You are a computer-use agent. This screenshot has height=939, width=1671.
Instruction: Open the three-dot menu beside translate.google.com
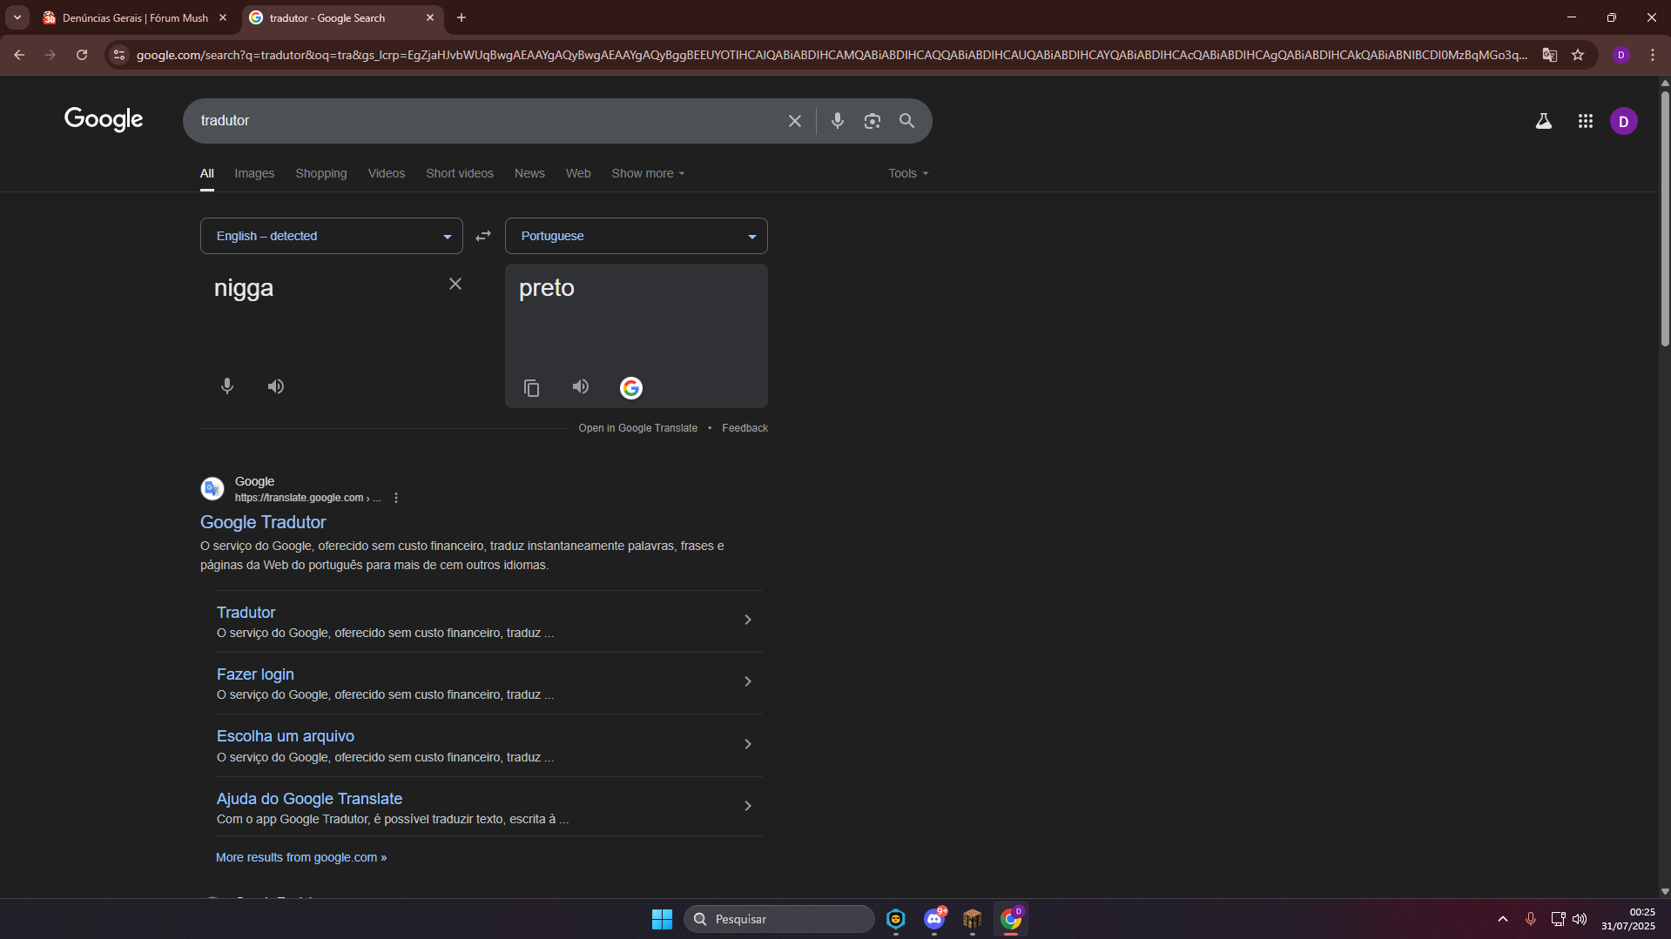point(395,498)
